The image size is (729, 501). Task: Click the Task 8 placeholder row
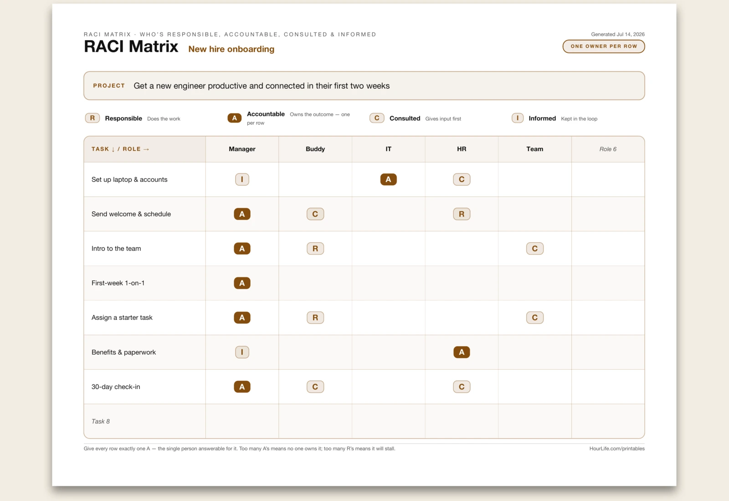click(364, 421)
